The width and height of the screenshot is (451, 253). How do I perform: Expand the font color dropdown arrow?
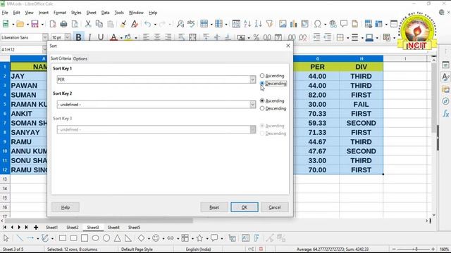pyautogui.click(x=121, y=37)
